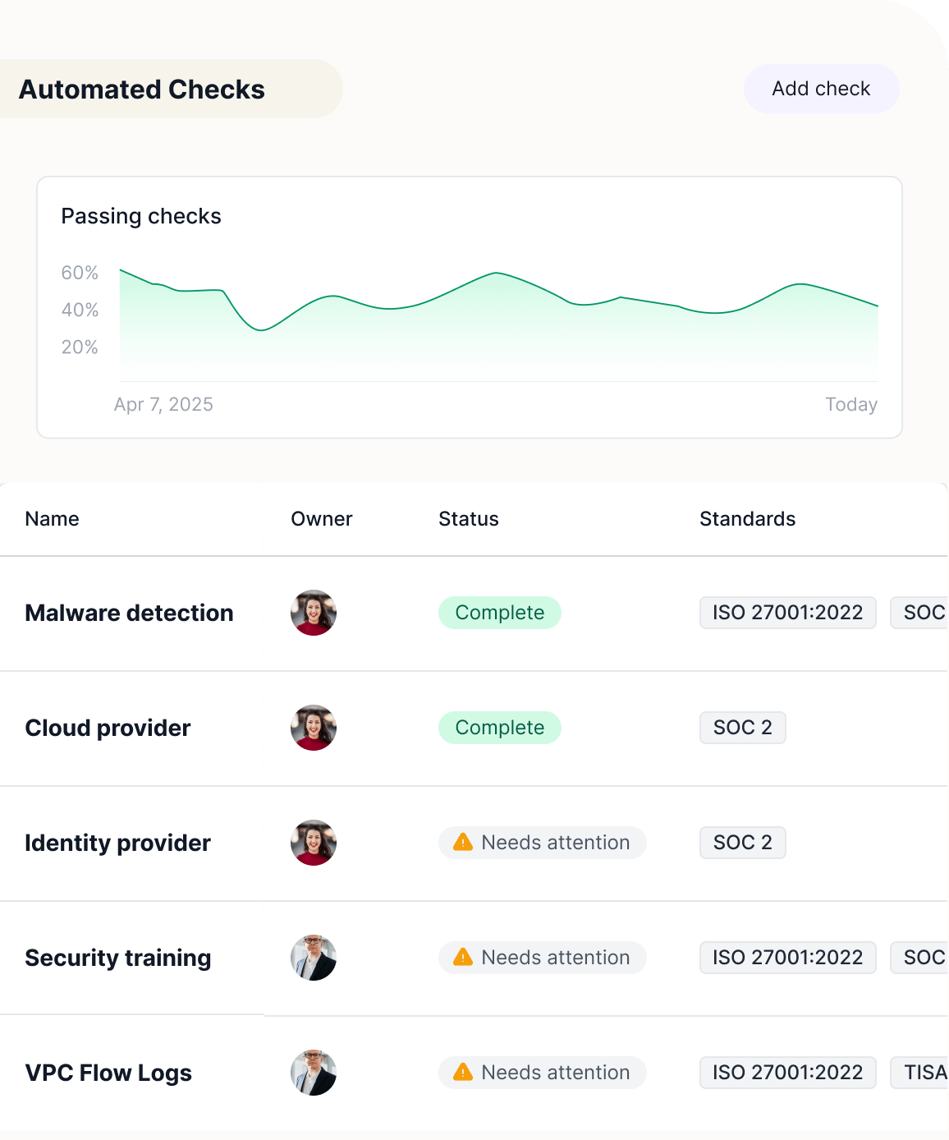This screenshot has width=949, height=1140.
Task: Click Security training owner avatar
Action: coord(314,958)
